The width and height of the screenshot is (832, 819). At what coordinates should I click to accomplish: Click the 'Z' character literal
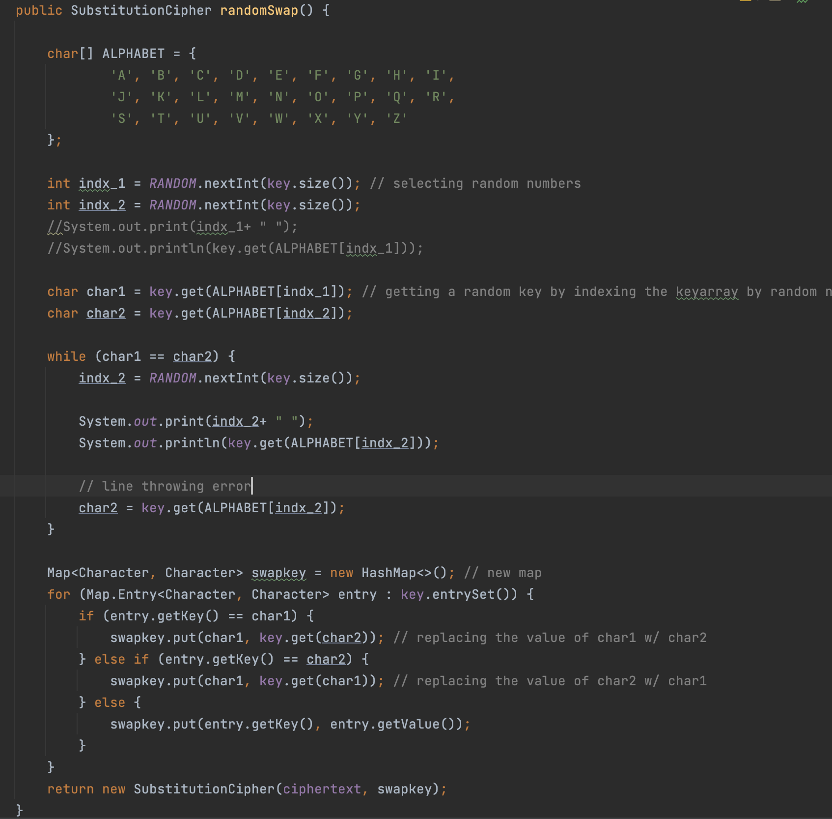pyautogui.click(x=396, y=118)
